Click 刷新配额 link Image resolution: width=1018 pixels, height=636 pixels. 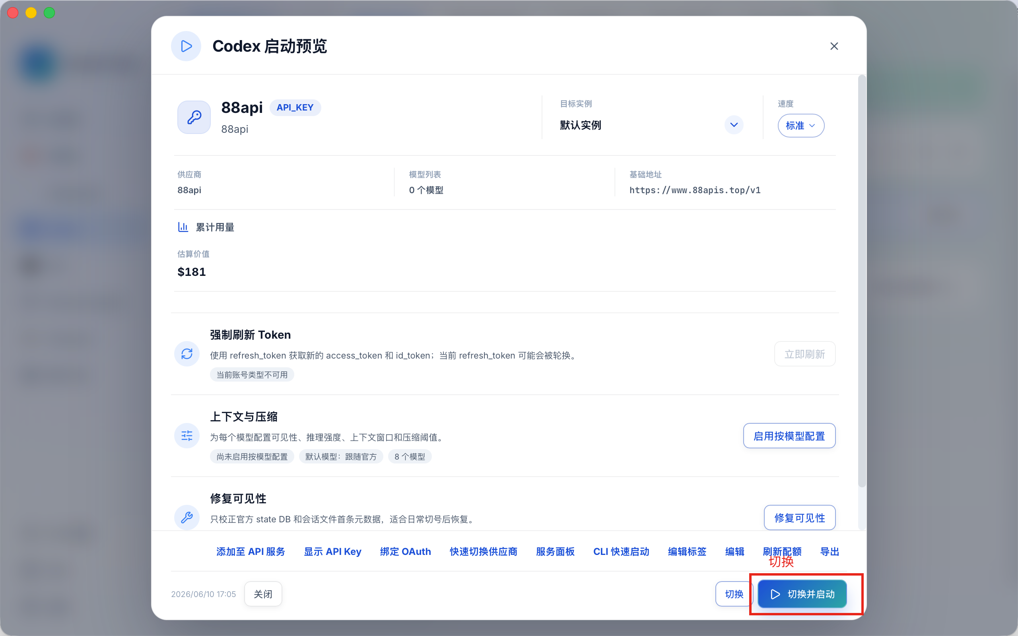point(782,551)
